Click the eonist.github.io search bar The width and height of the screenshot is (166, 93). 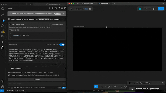coord(50,4)
